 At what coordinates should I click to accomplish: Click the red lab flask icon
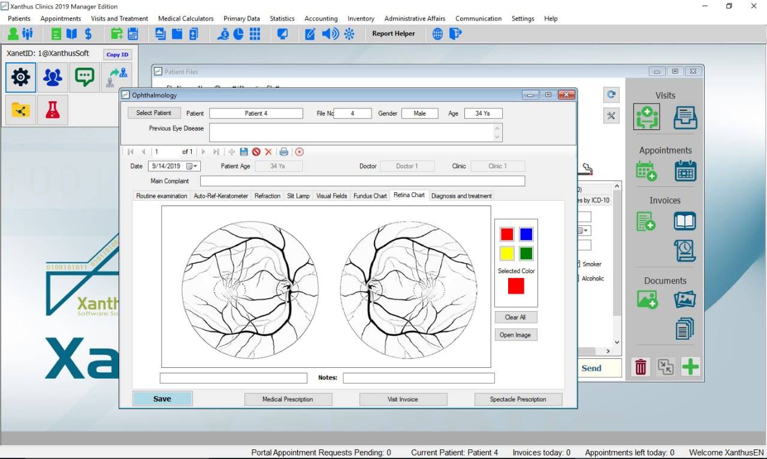[53, 110]
